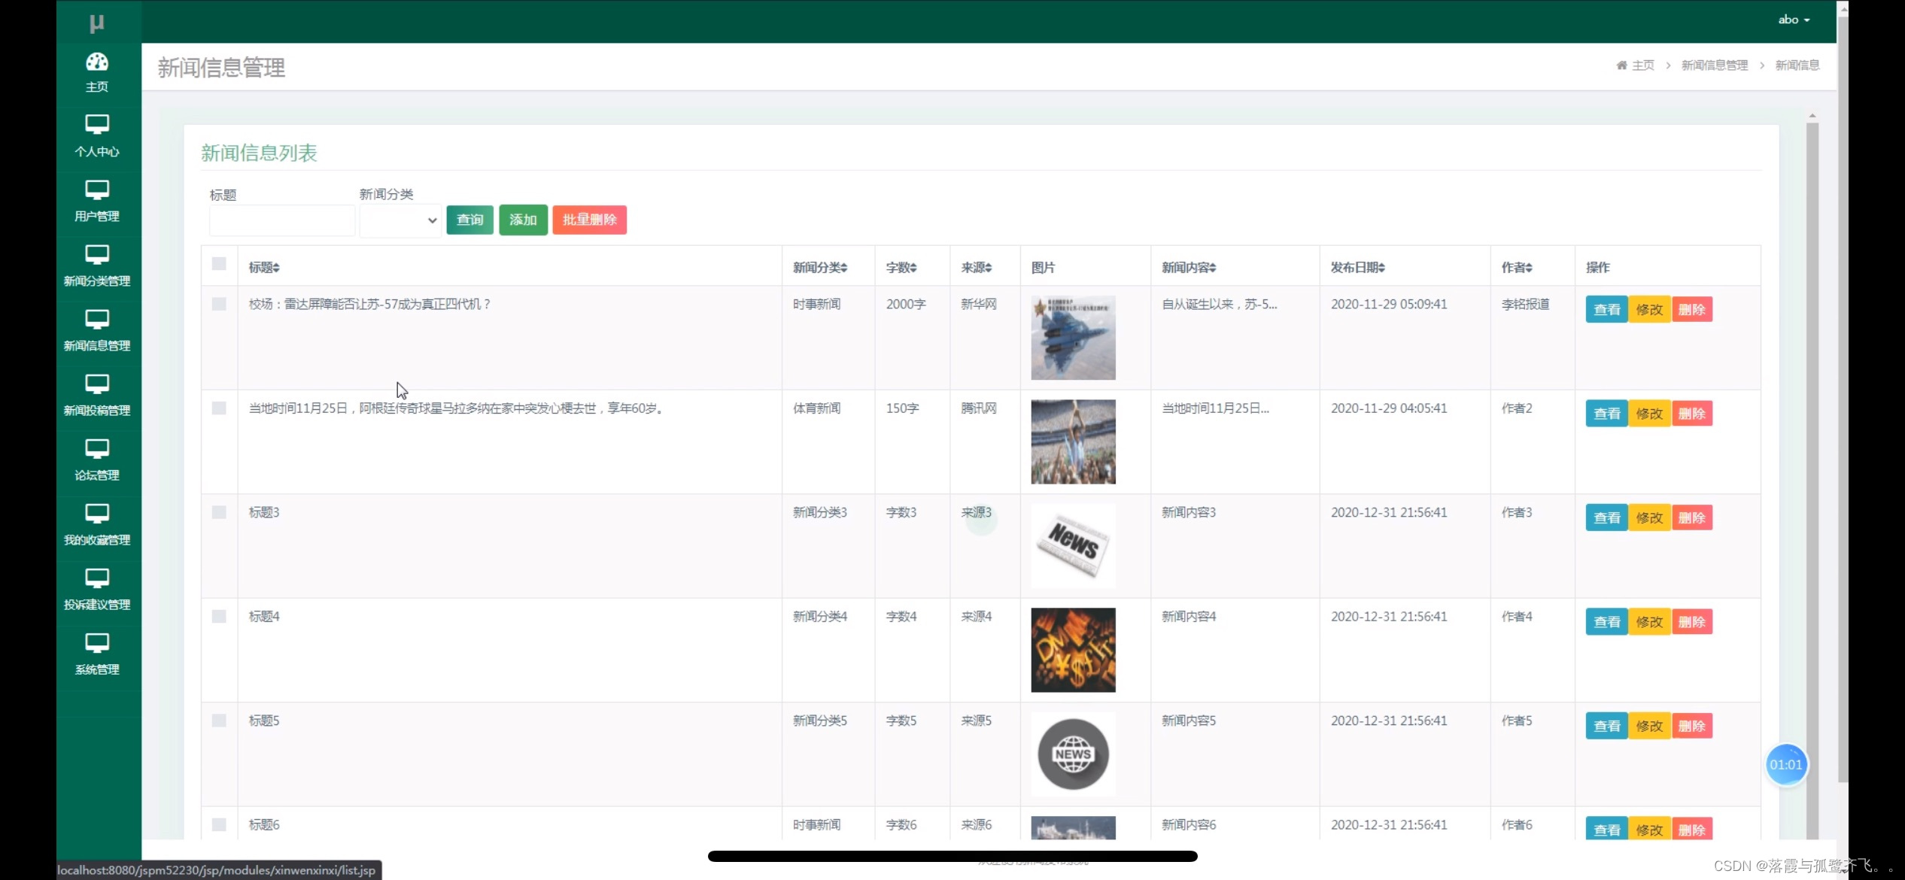1905x880 pixels.
Task: Open the Maradona stadium thumbnail
Action: pos(1073,442)
